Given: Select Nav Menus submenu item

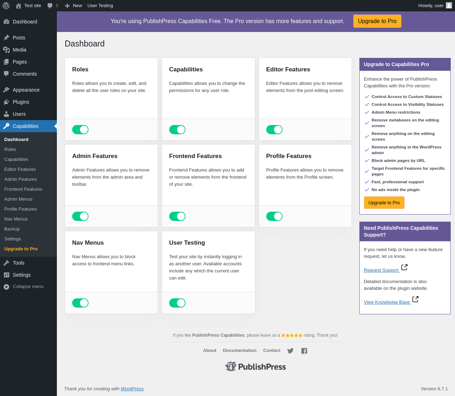Looking at the screenshot, I should (x=28, y=219).
